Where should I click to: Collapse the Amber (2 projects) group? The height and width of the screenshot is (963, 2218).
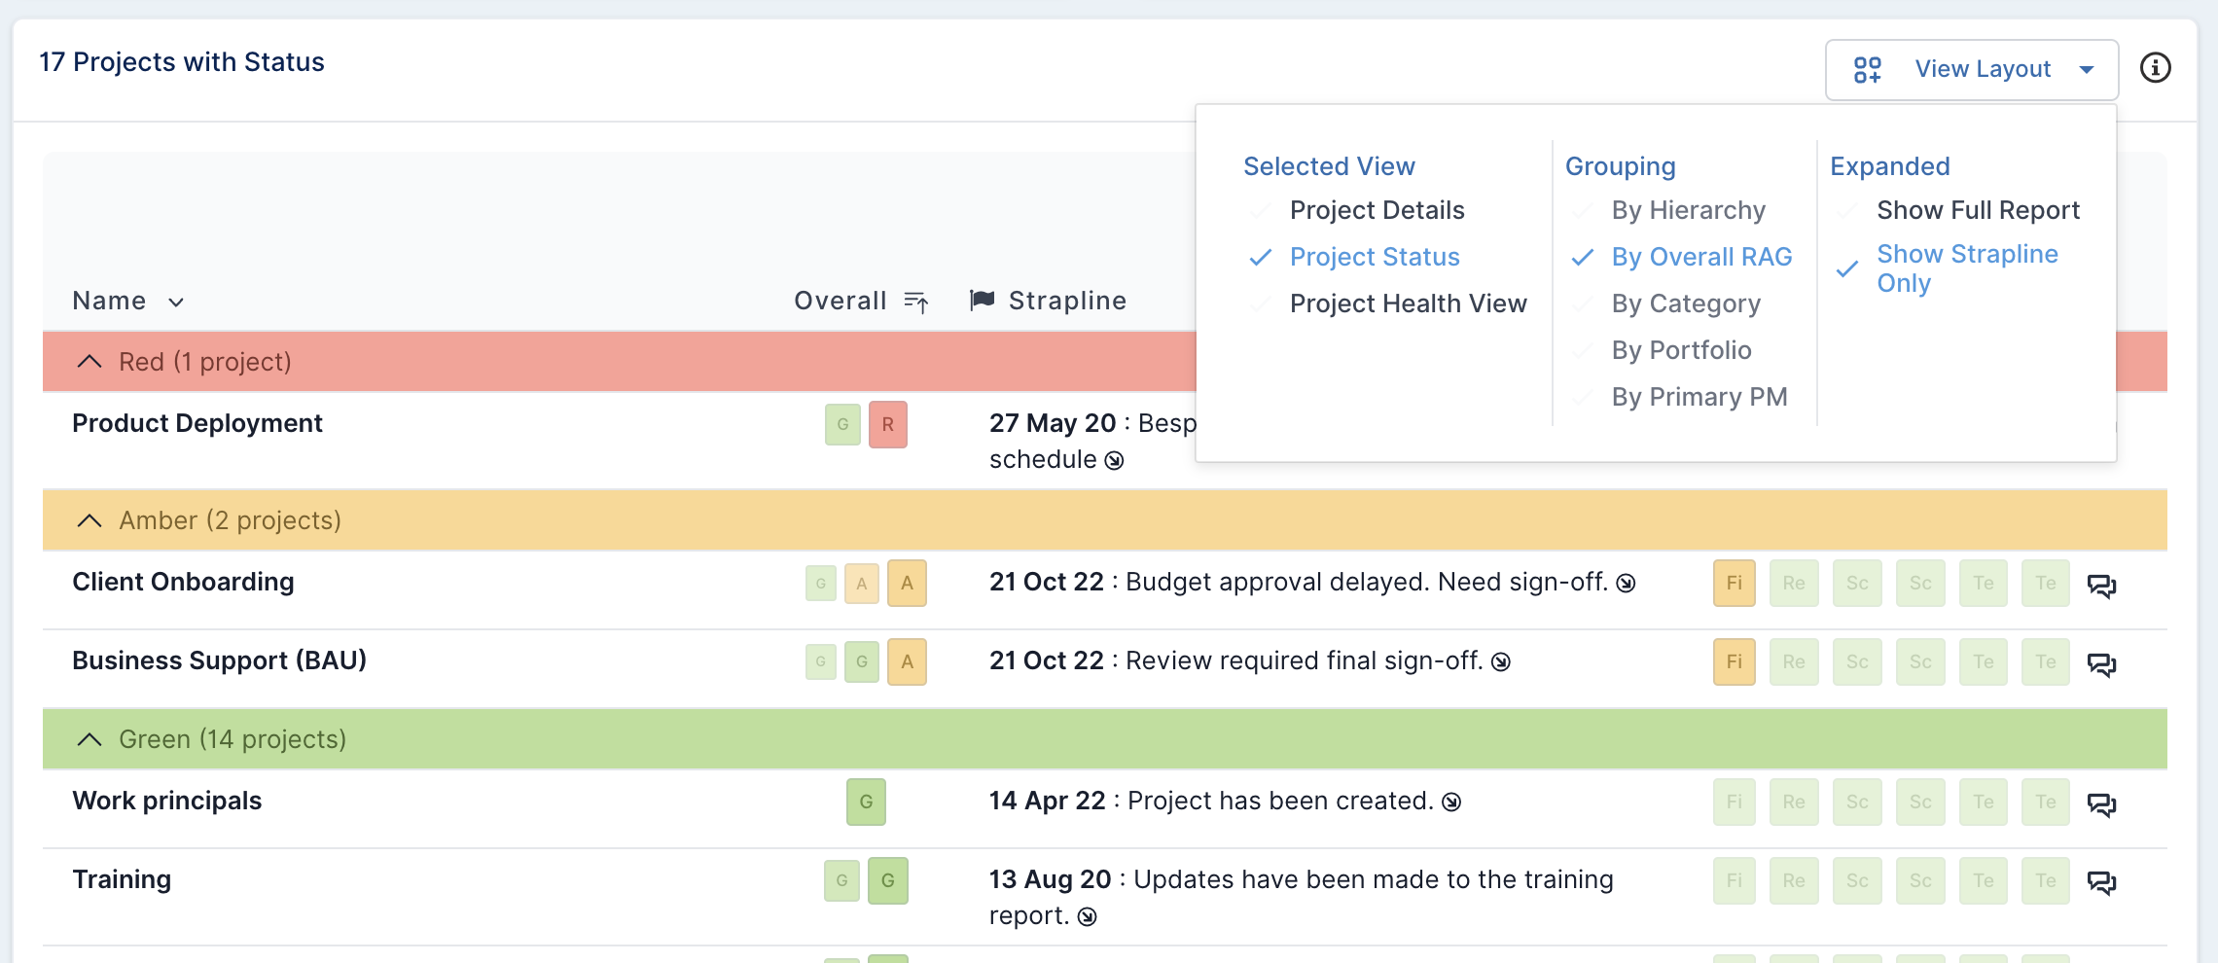point(89,520)
